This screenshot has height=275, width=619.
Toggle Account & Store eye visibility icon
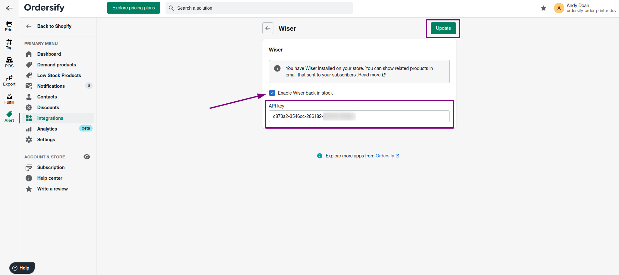click(x=87, y=157)
